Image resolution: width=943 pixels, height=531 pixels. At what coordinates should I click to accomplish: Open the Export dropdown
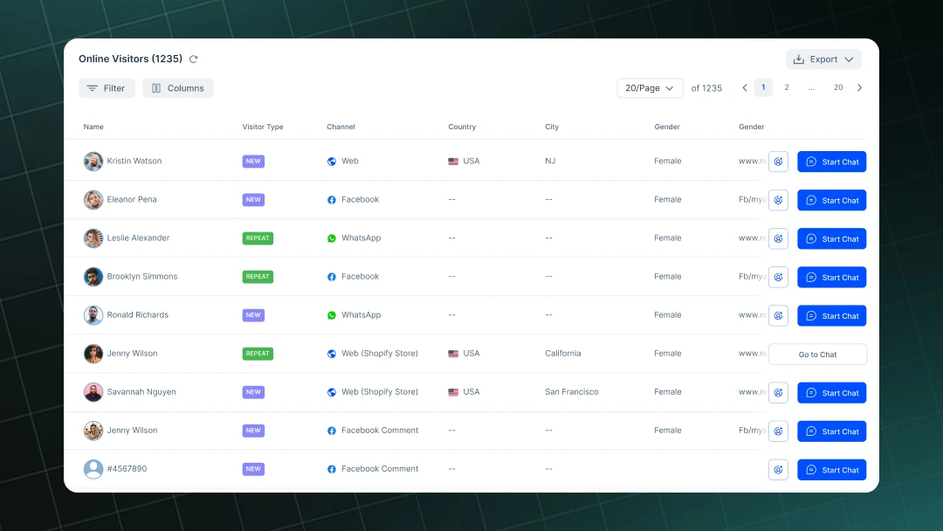(823, 59)
